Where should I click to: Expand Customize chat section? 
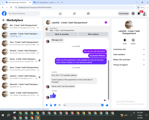(x=129, y=49)
